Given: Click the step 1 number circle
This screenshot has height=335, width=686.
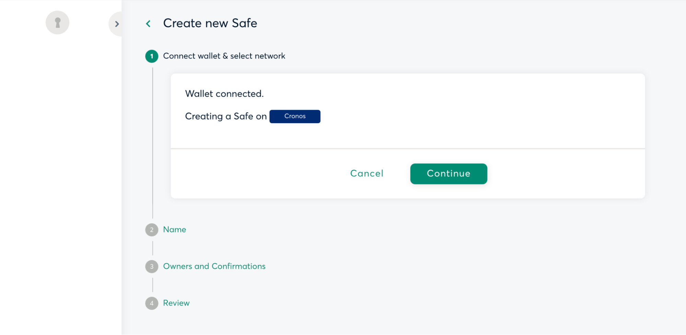Looking at the screenshot, I should coord(152,56).
